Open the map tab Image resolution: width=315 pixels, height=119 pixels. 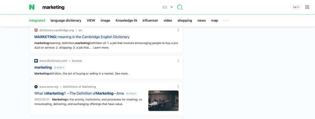click(x=214, y=20)
